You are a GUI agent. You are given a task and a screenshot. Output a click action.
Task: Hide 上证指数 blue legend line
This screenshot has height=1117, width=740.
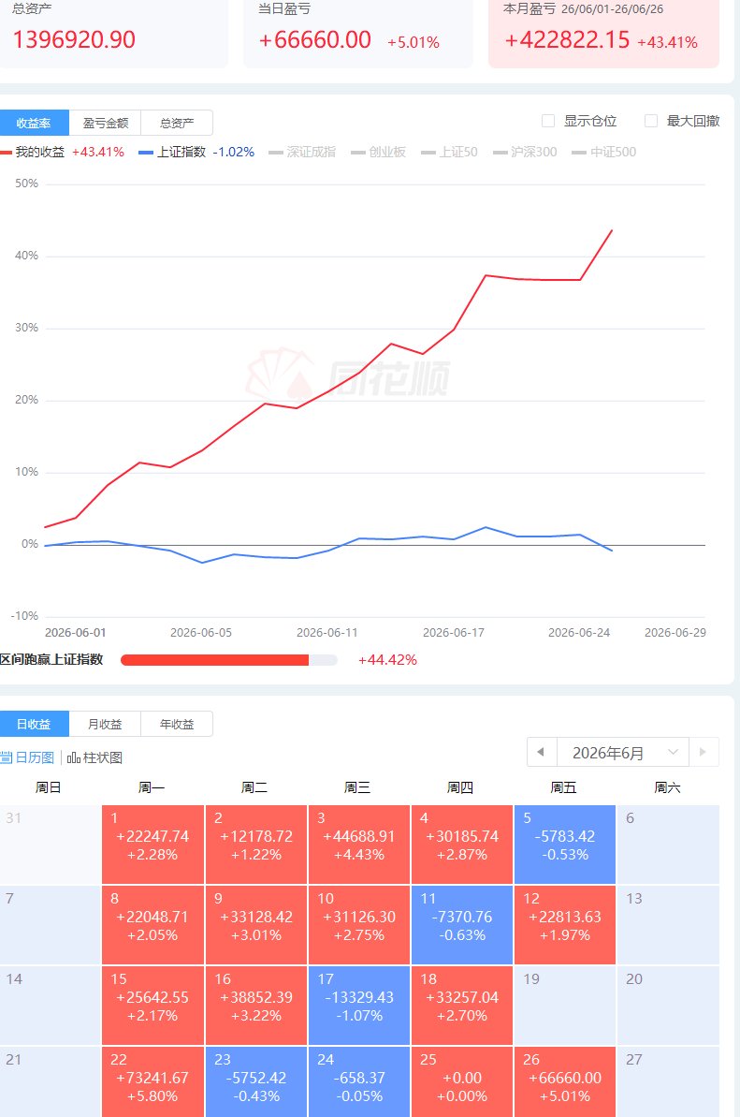[146, 153]
